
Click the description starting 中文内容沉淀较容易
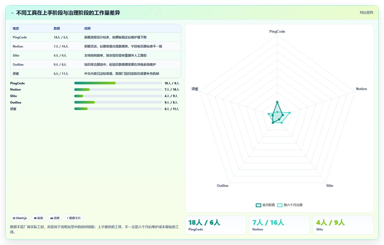[x=122, y=74]
